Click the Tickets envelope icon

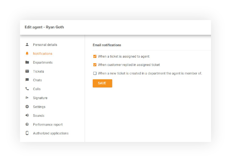click(27, 71)
